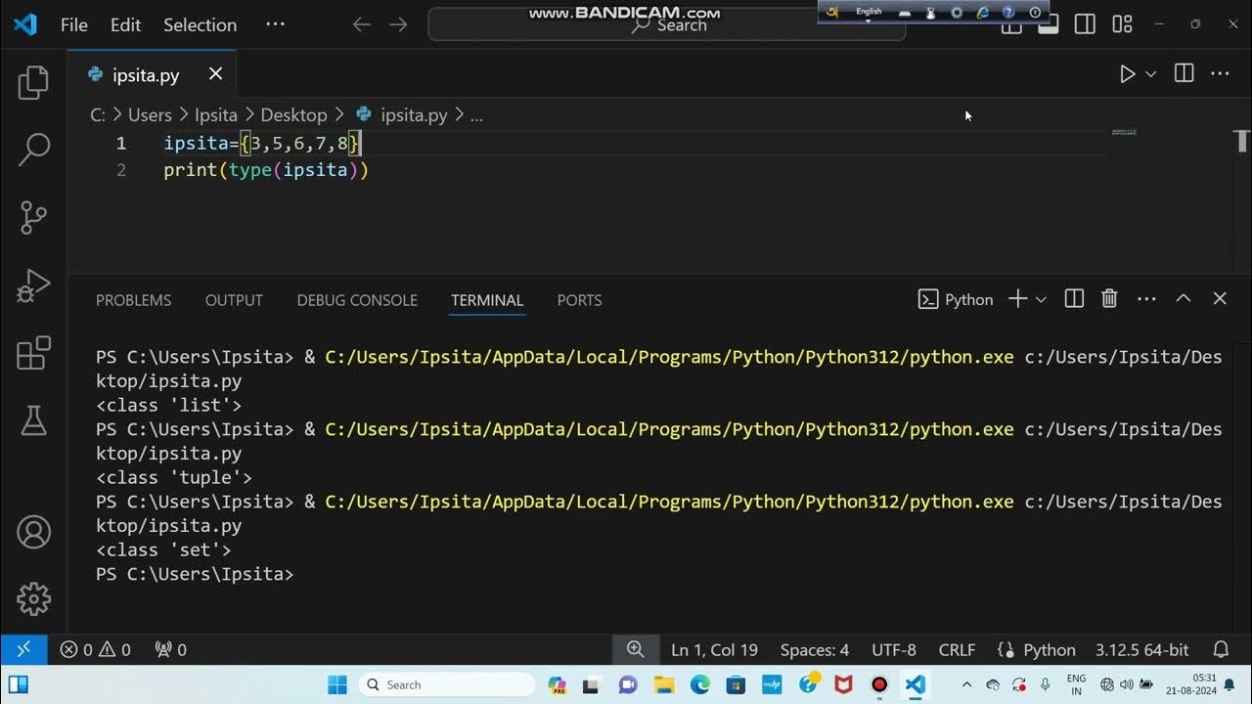This screenshot has height=704, width=1252.
Task: Open terminal panel More Actions ellipsis
Action: point(1146,299)
